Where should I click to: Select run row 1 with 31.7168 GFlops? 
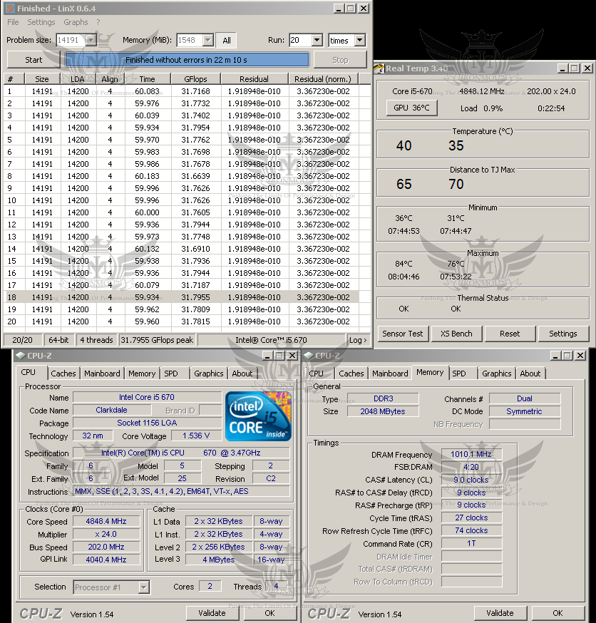point(183,91)
